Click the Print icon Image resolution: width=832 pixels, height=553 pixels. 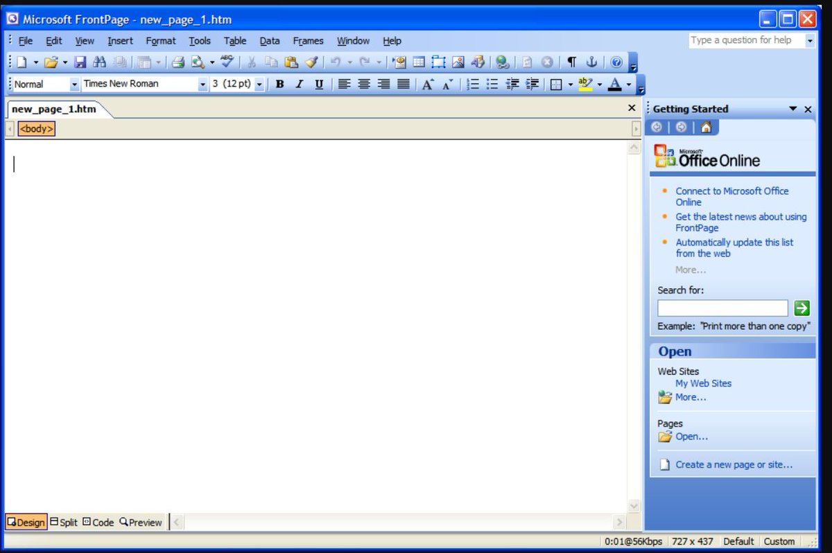(178, 62)
